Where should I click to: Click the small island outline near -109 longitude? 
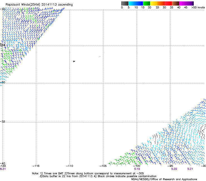(x=74, y=61)
